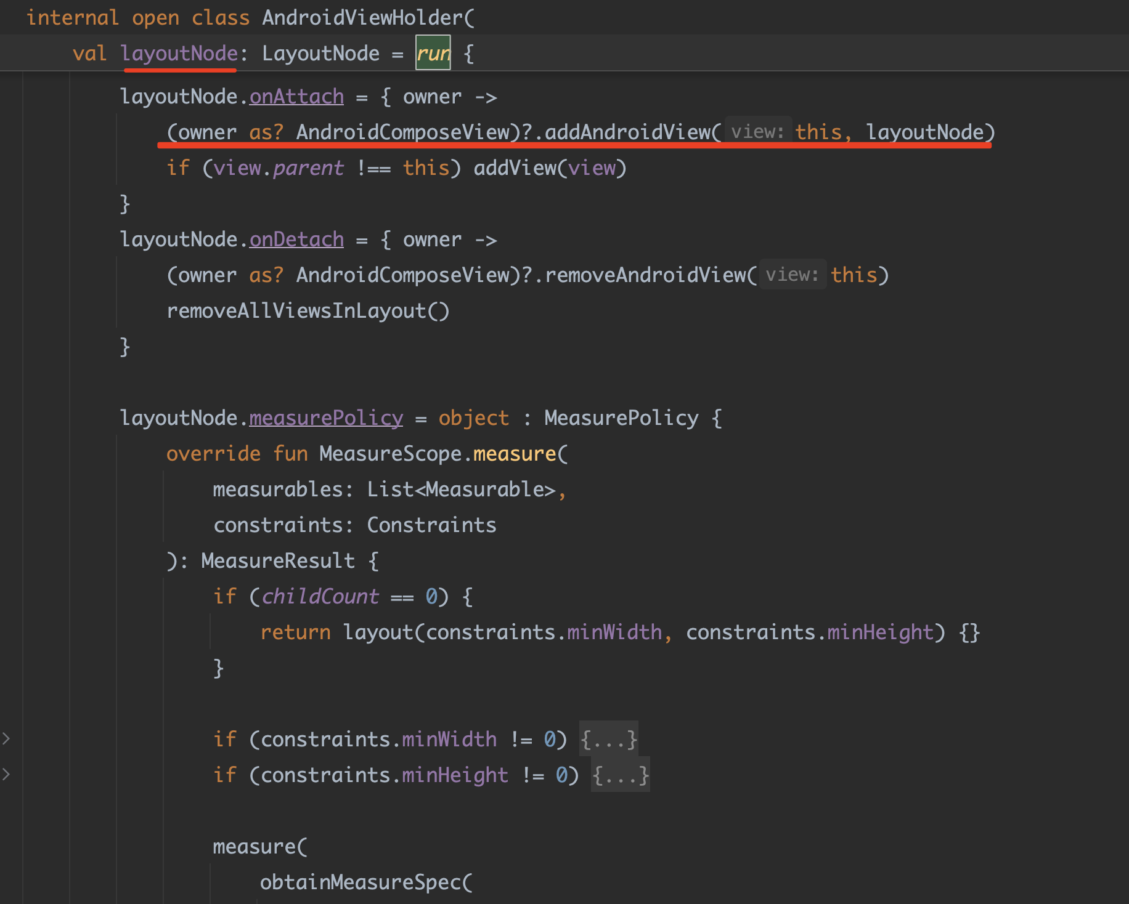This screenshot has width=1129, height=904.
Task: Click override keyword
Action: pos(213,454)
